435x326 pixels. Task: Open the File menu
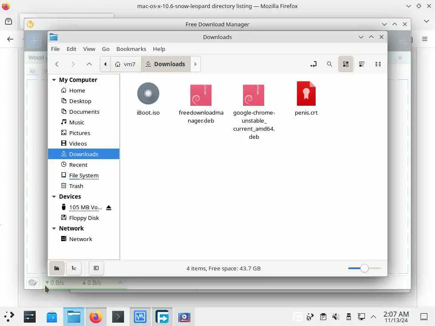[x=55, y=49]
